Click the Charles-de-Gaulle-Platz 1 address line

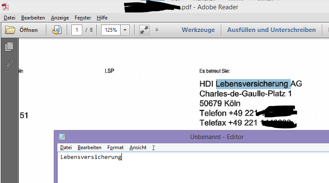click(245, 93)
